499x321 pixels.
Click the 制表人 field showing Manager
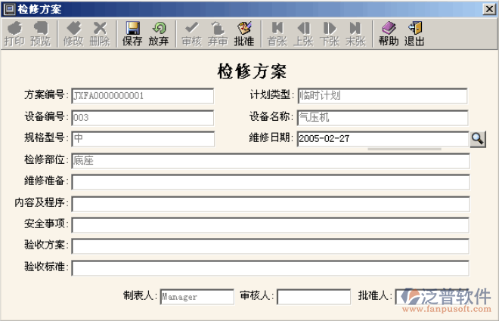pos(197,297)
